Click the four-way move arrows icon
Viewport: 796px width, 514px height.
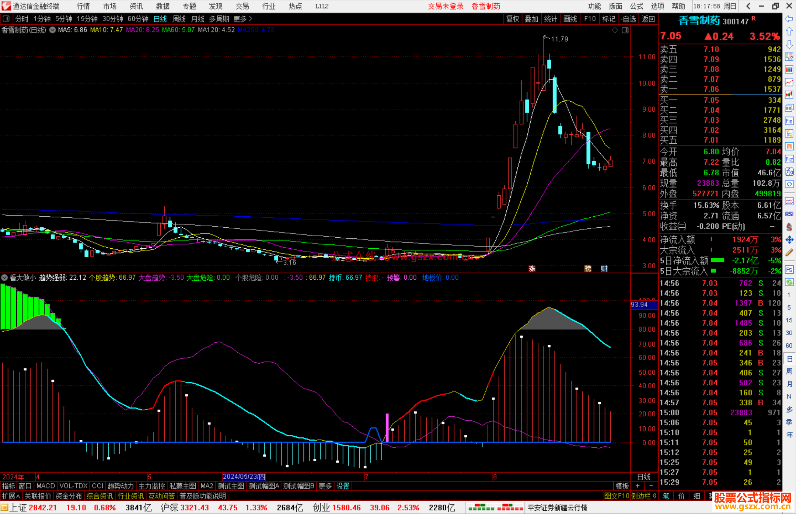[x=789, y=240]
